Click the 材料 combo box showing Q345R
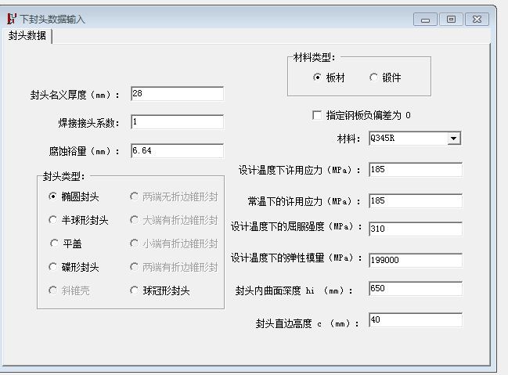Screen dimensions: 508x375 pyautogui.click(x=415, y=139)
